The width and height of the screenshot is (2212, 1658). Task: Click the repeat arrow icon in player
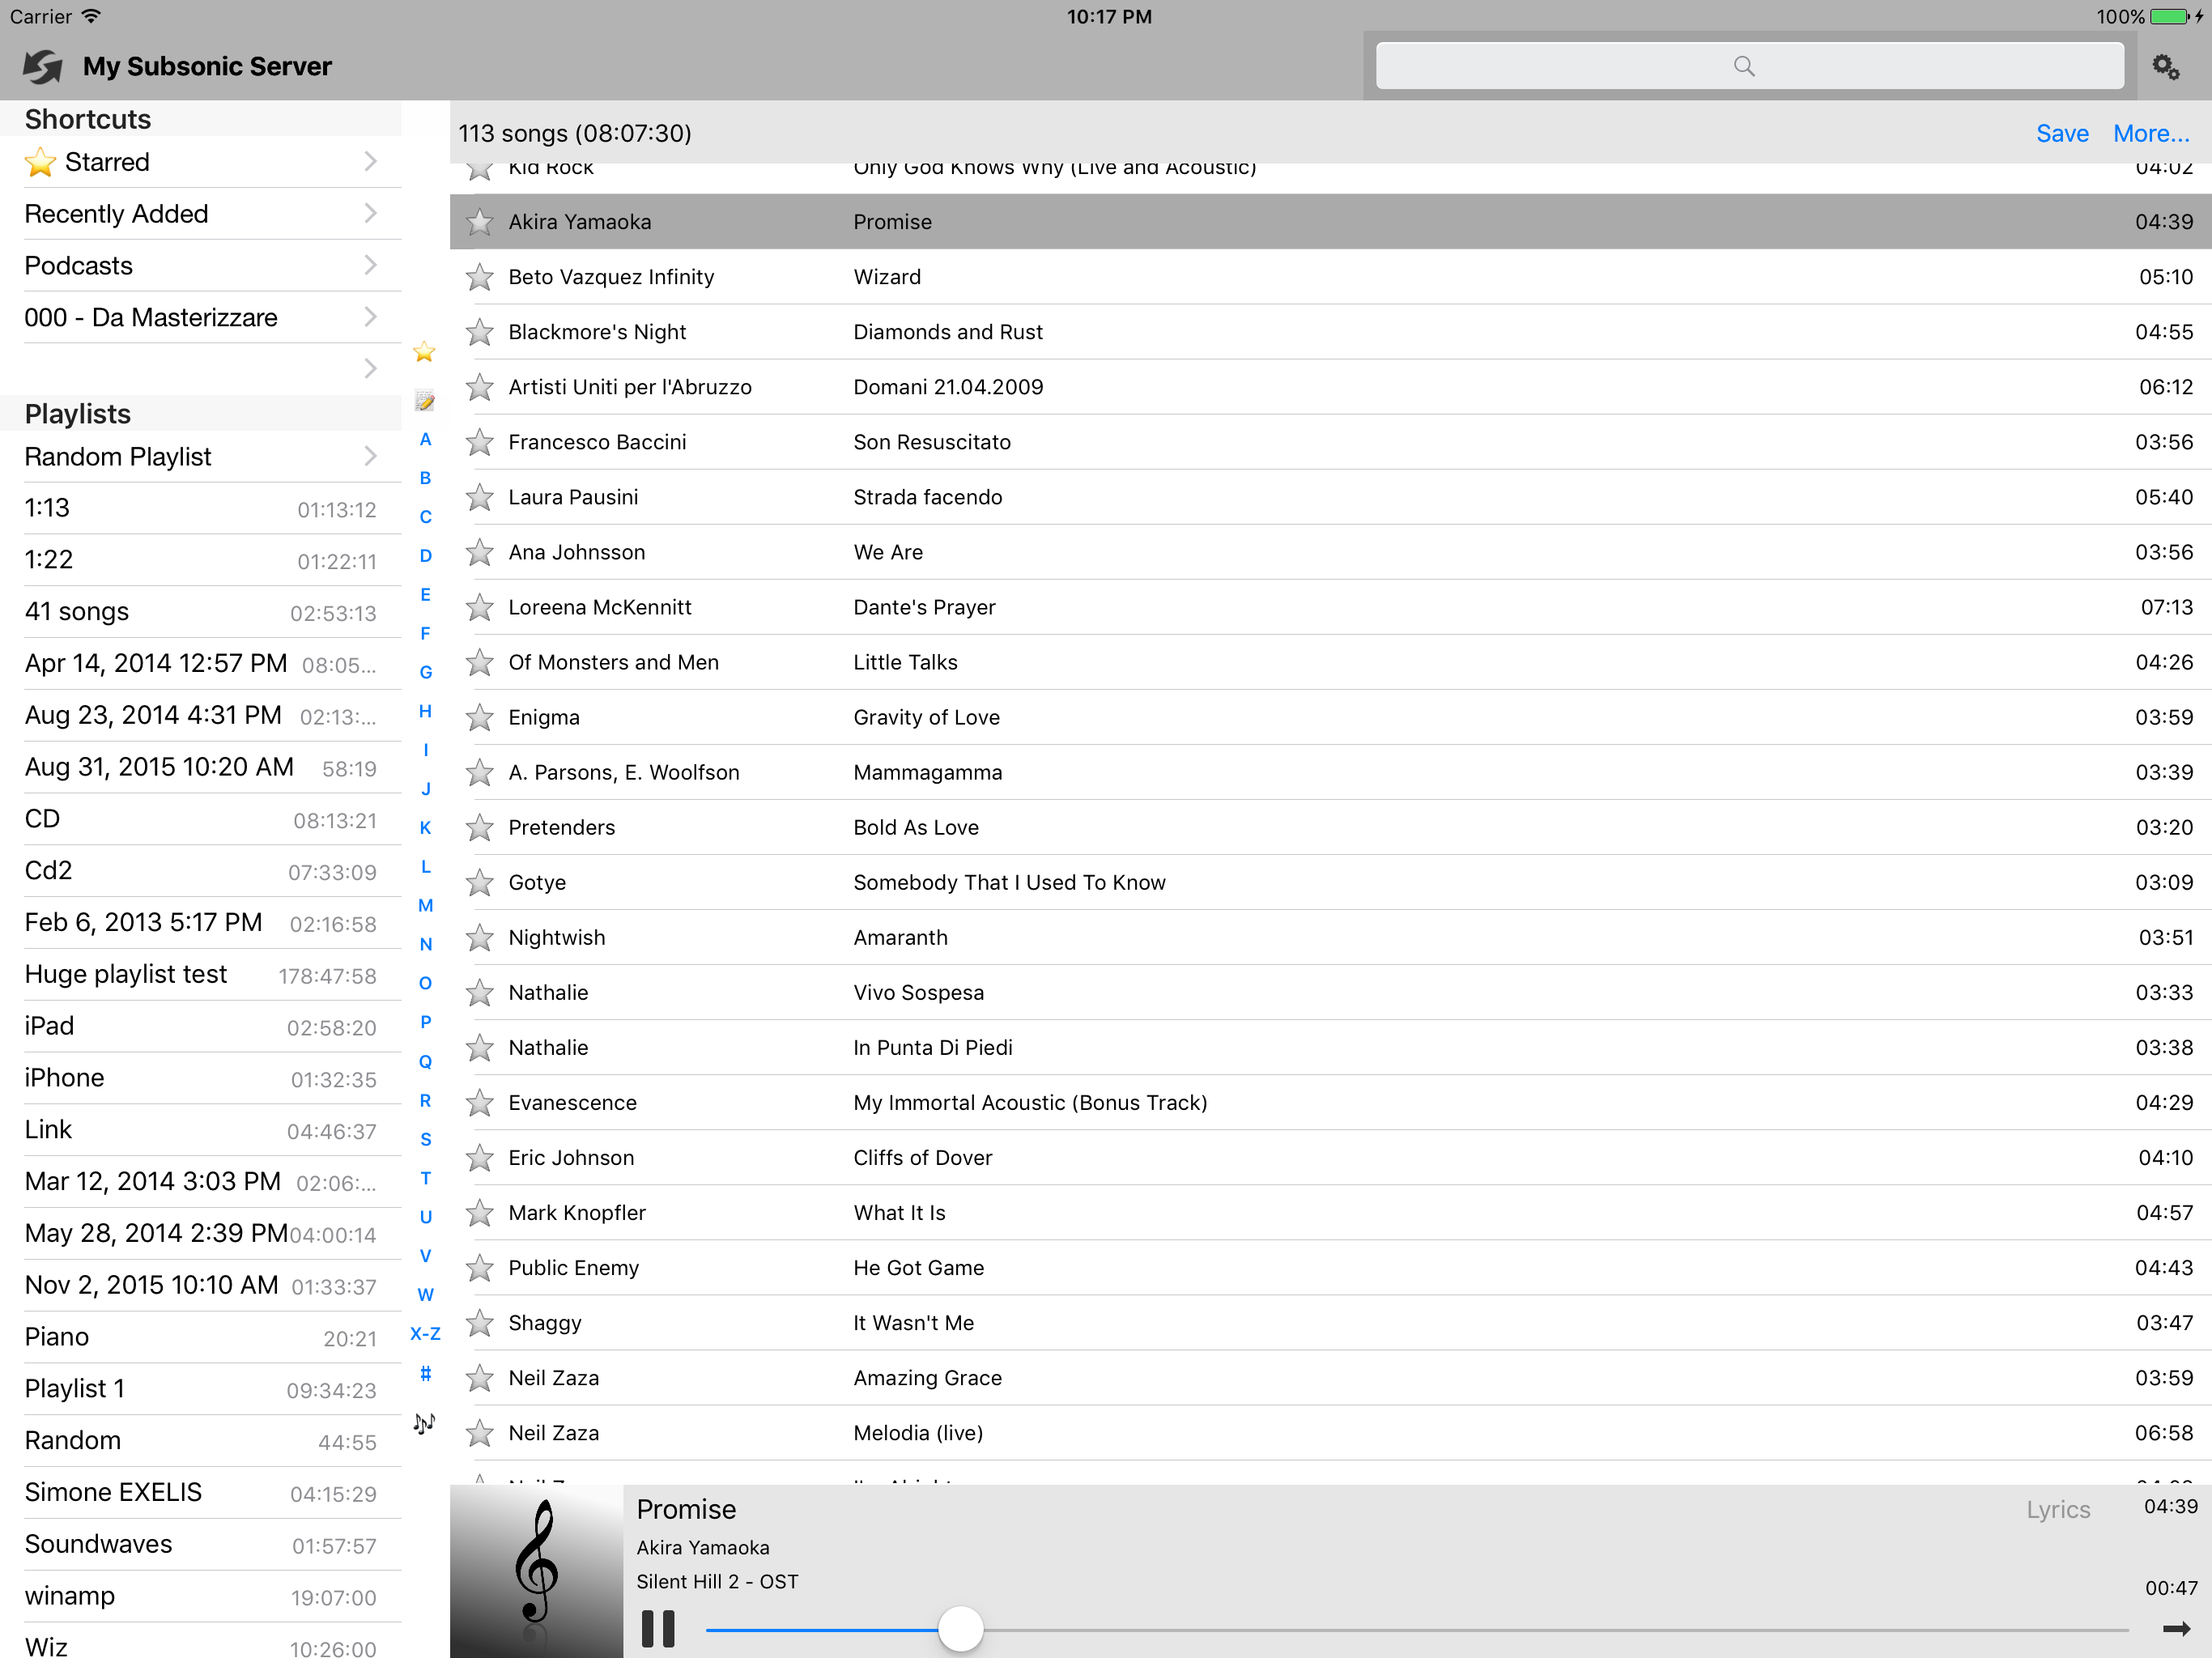point(2176,1628)
